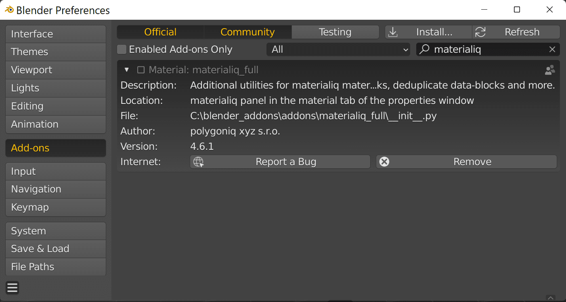Click the Location text about materialiq panel
The image size is (566, 302).
pyautogui.click(x=332, y=101)
